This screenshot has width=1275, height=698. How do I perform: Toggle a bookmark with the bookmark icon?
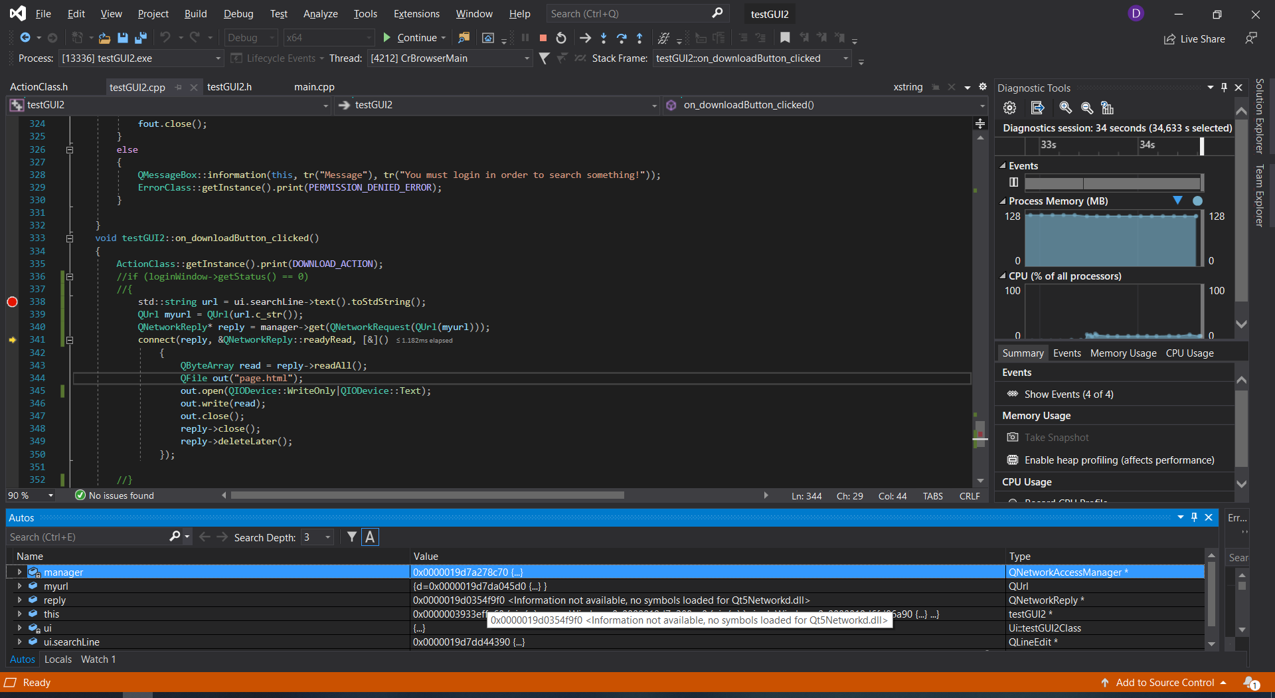(x=785, y=38)
